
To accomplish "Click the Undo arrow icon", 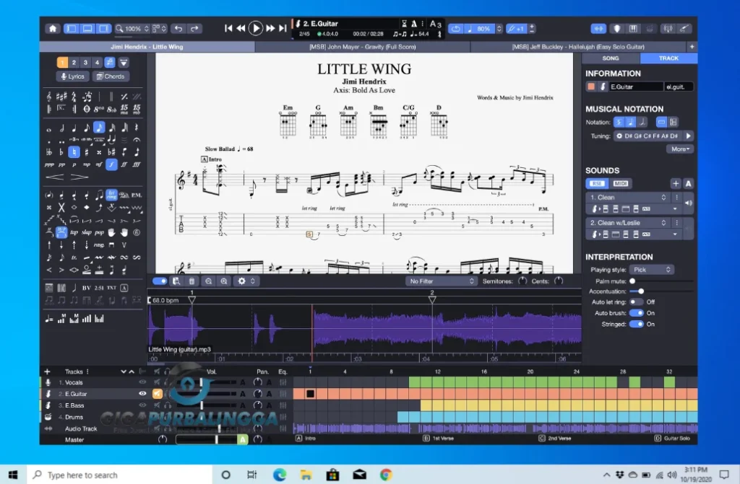I will 178,29.
